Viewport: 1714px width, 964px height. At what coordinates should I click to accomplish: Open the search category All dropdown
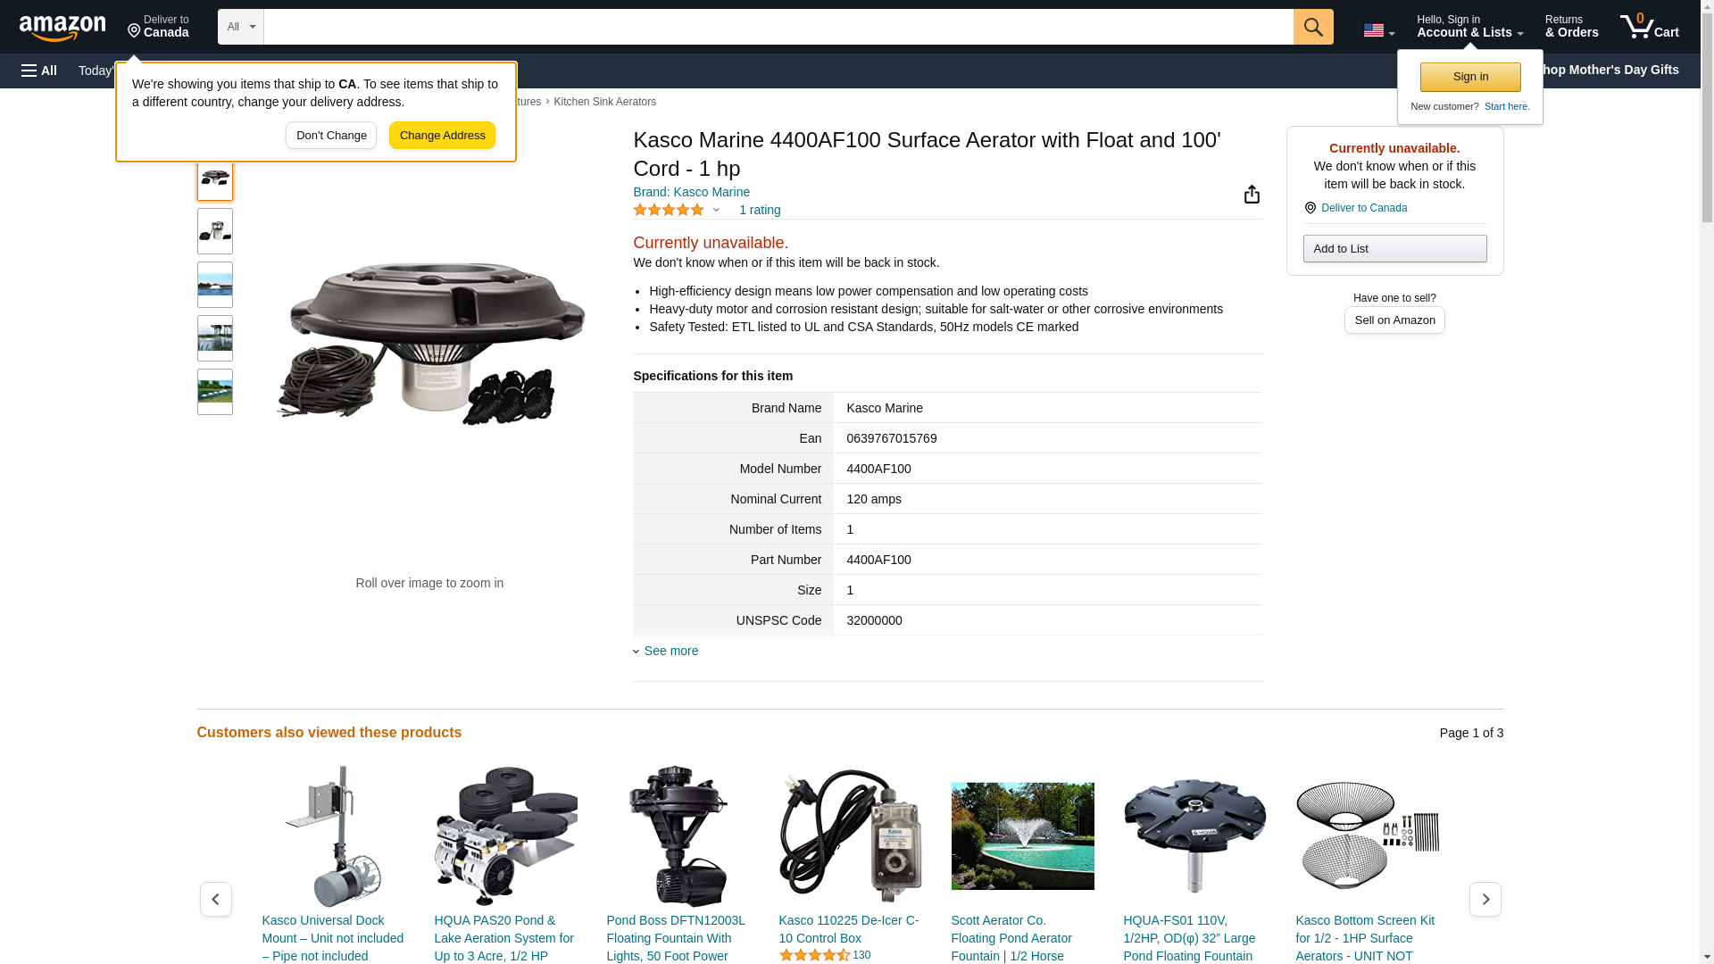pyautogui.click(x=240, y=27)
